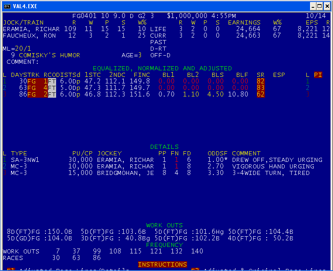Click the highlighted PI column header
This screenshot has width=333, height=271.
318,75
